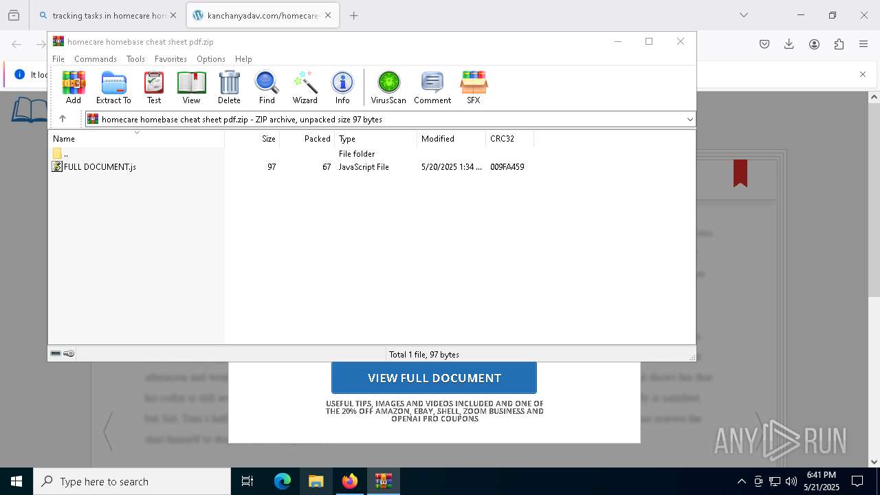The image size is (880, 495).
Task: Click the red bookmark ribbon on page
Action: (740, 173)
